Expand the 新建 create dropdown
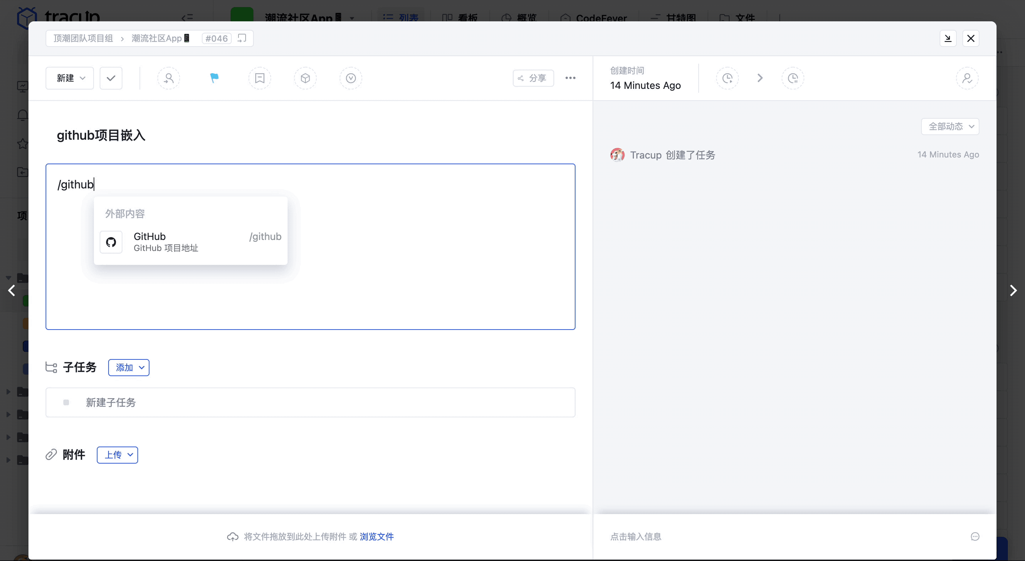This screenshot has width=1025, height=561. coord(69,78)
